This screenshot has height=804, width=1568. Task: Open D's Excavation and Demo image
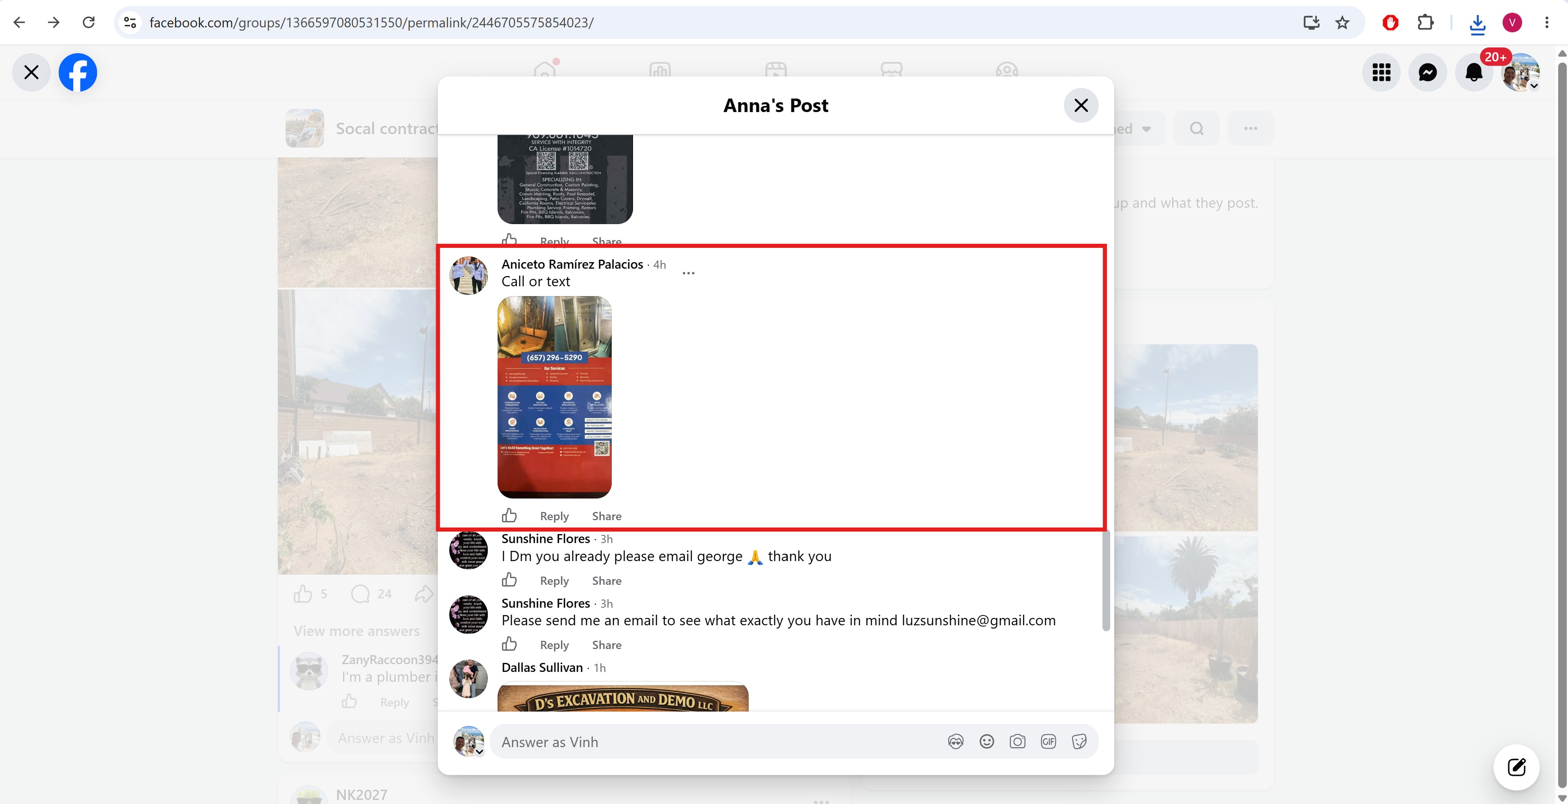pyautogui.click(x=623, y=697)
